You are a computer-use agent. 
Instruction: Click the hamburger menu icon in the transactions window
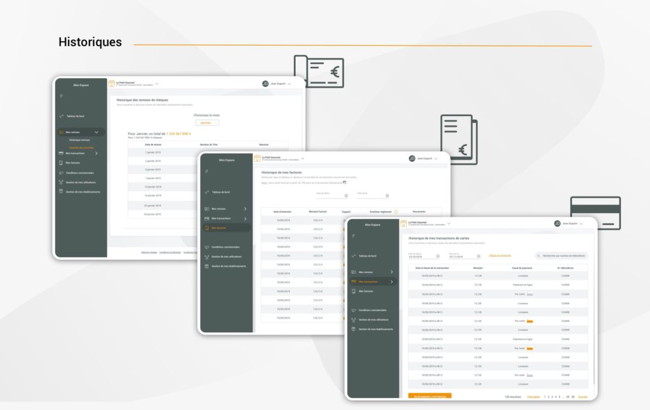coord(353,236)
